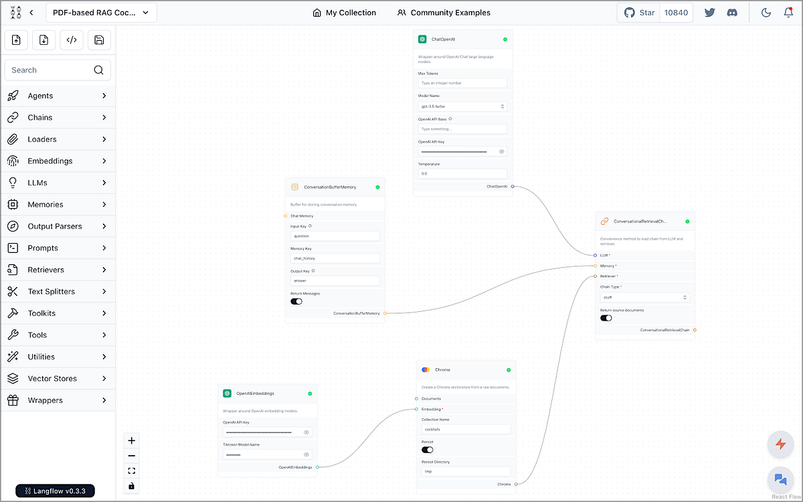Viewport: 803px width, 502px height.
Task: Click the save flow icon
Action: 99,39
